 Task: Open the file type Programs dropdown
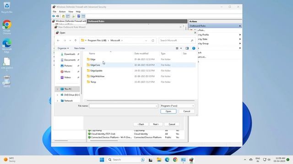[x=177, y=106]
